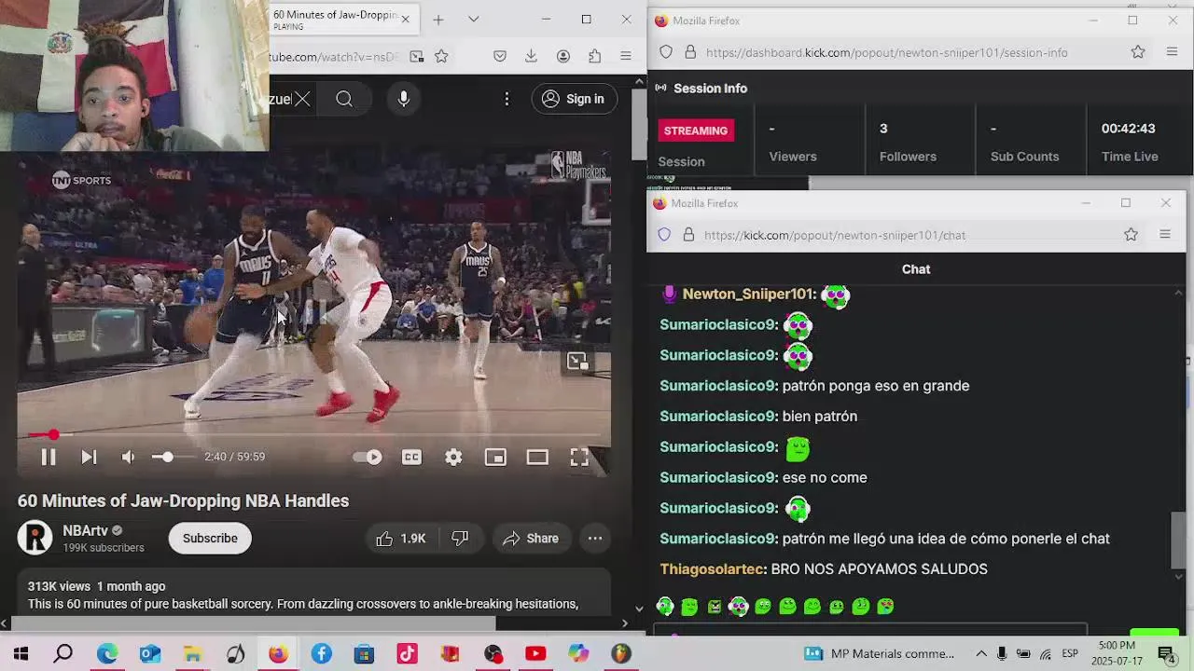Open YouTube settings three-dot menu

tap(507, 99)
